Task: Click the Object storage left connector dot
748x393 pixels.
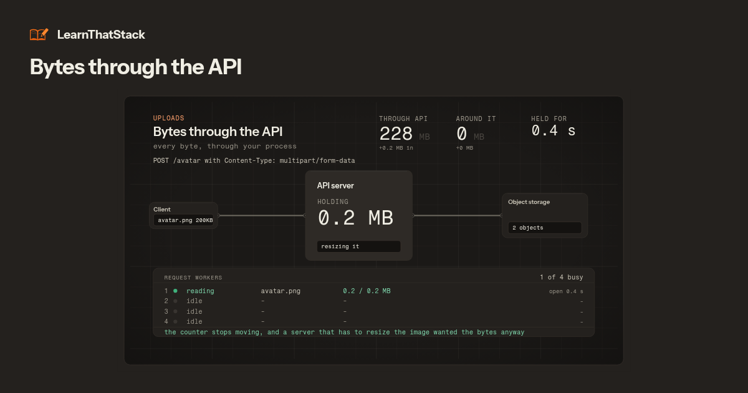Action: point(502,215)
